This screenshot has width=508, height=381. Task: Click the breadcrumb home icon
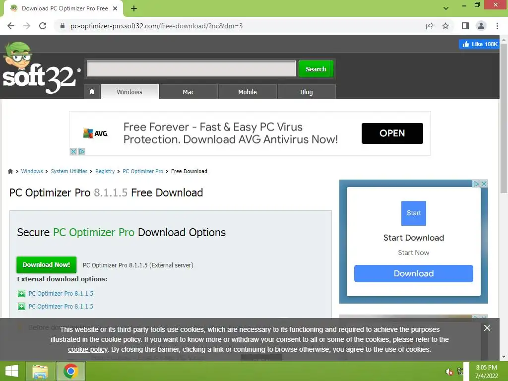pyautogui.click(x=10, y=171)
